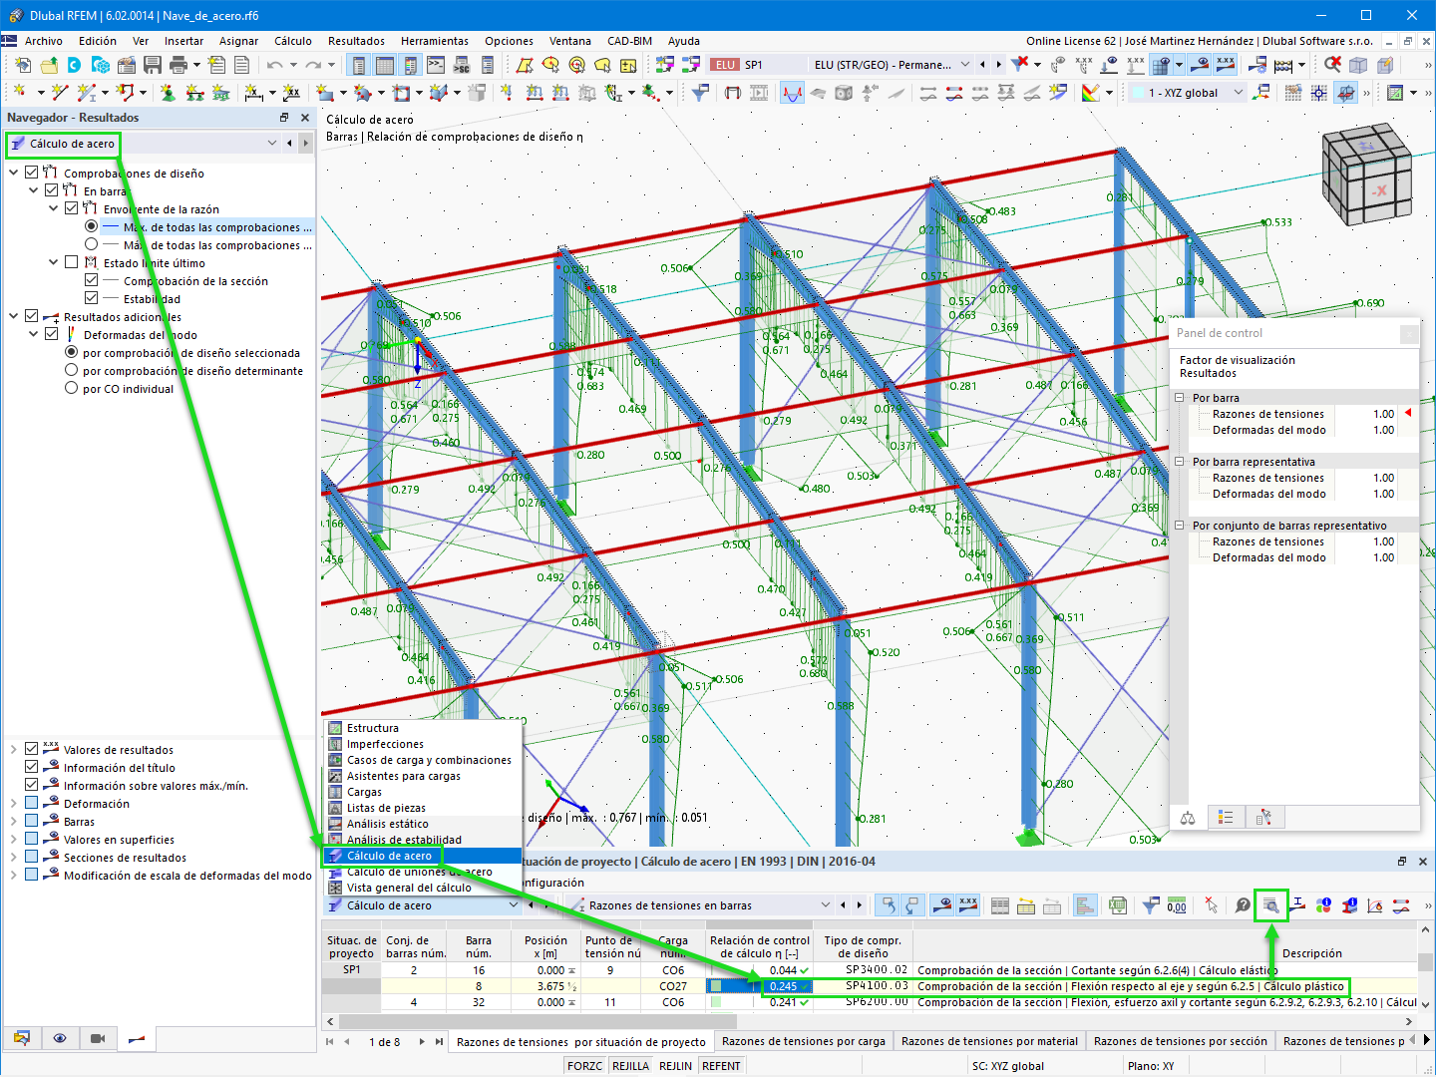Open the Herramientas menu

[x=435, y=41]
